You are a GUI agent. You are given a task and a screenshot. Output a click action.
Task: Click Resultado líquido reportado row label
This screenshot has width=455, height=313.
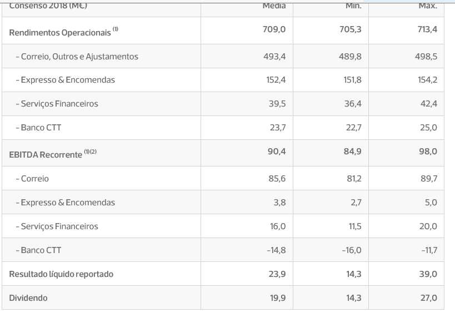coord(61,274)
